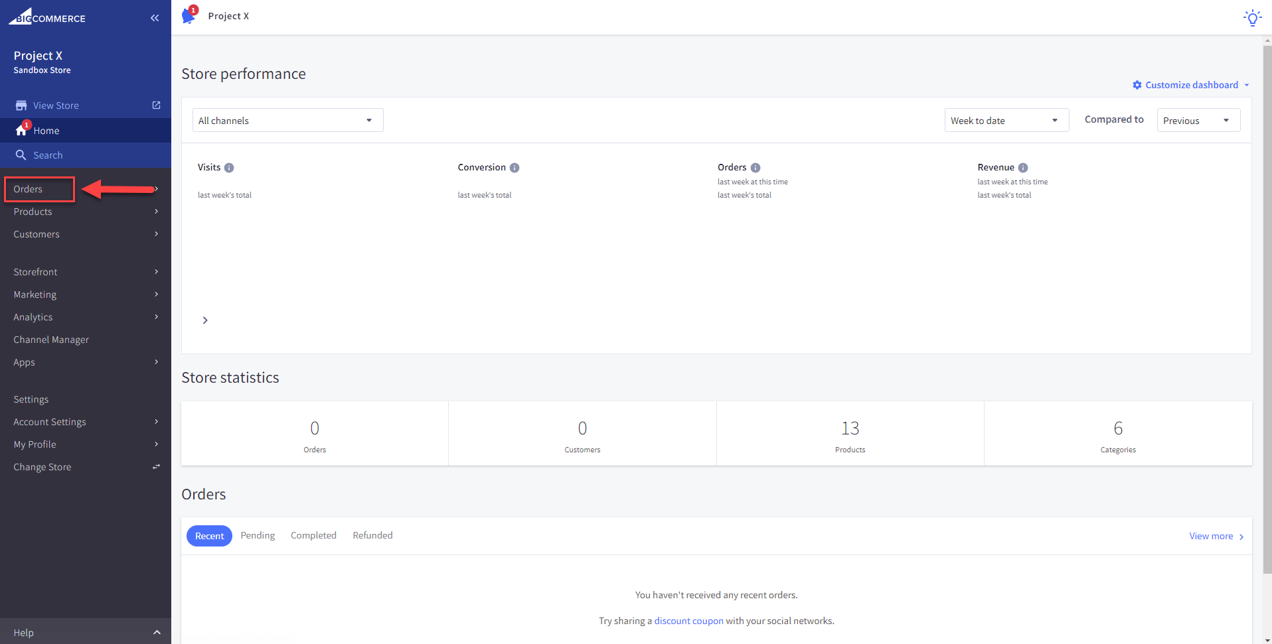Screen dimensions: 1272x644
Task: Open Analytics in the sidebar
Action: tap(33, 317)
